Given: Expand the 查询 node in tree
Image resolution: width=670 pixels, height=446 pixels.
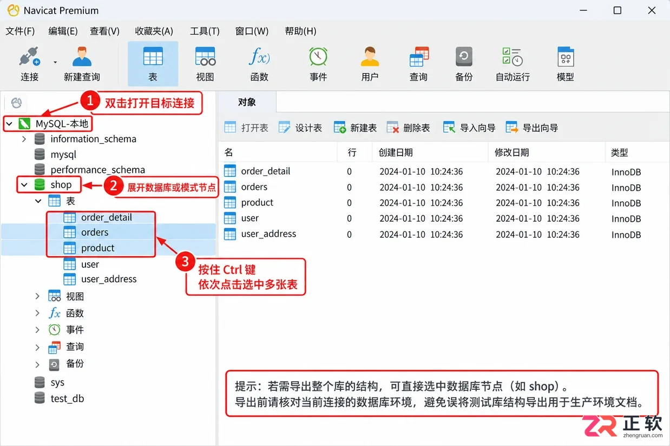Looking at the screenshot, I should tap(37, 347).
